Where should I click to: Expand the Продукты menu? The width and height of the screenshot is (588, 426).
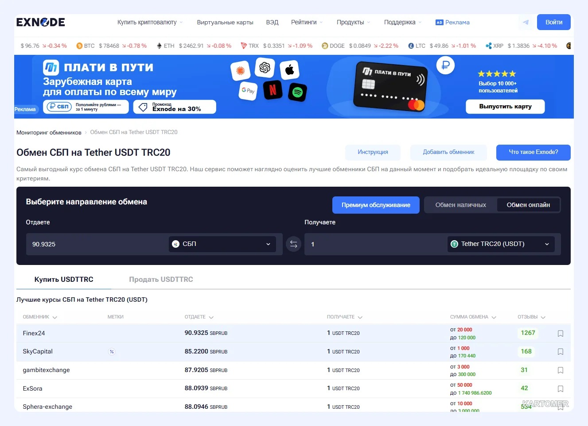pyautogui.click(x=353, y=22)
